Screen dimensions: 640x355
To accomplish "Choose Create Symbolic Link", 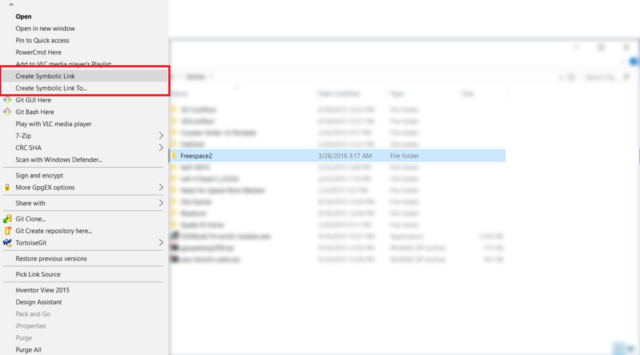I will [45, 76].
